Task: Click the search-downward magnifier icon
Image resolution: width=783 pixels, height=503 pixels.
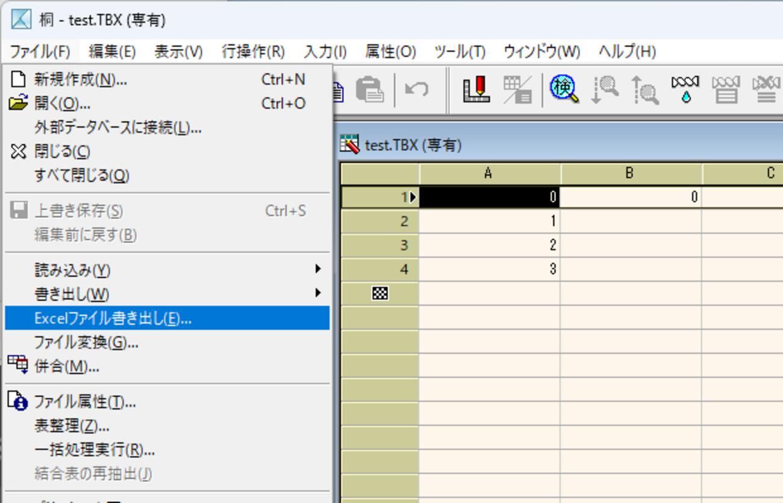Action: tap(605, 90)
